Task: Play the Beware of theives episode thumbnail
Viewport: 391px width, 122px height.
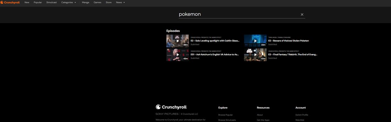Action: click(255, 41)
